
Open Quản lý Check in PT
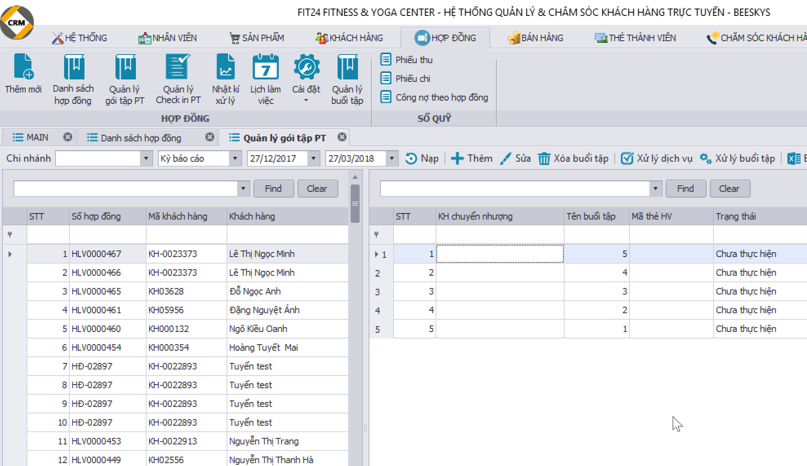tap(178, 67)
